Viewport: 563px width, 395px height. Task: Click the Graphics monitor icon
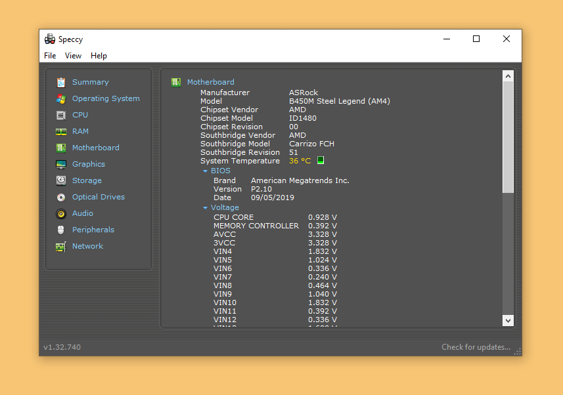(x=61, y=164)
